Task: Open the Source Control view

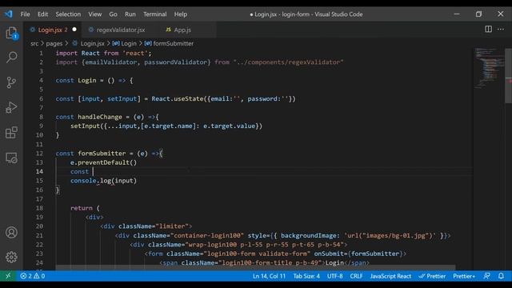Action: point(11,82)
